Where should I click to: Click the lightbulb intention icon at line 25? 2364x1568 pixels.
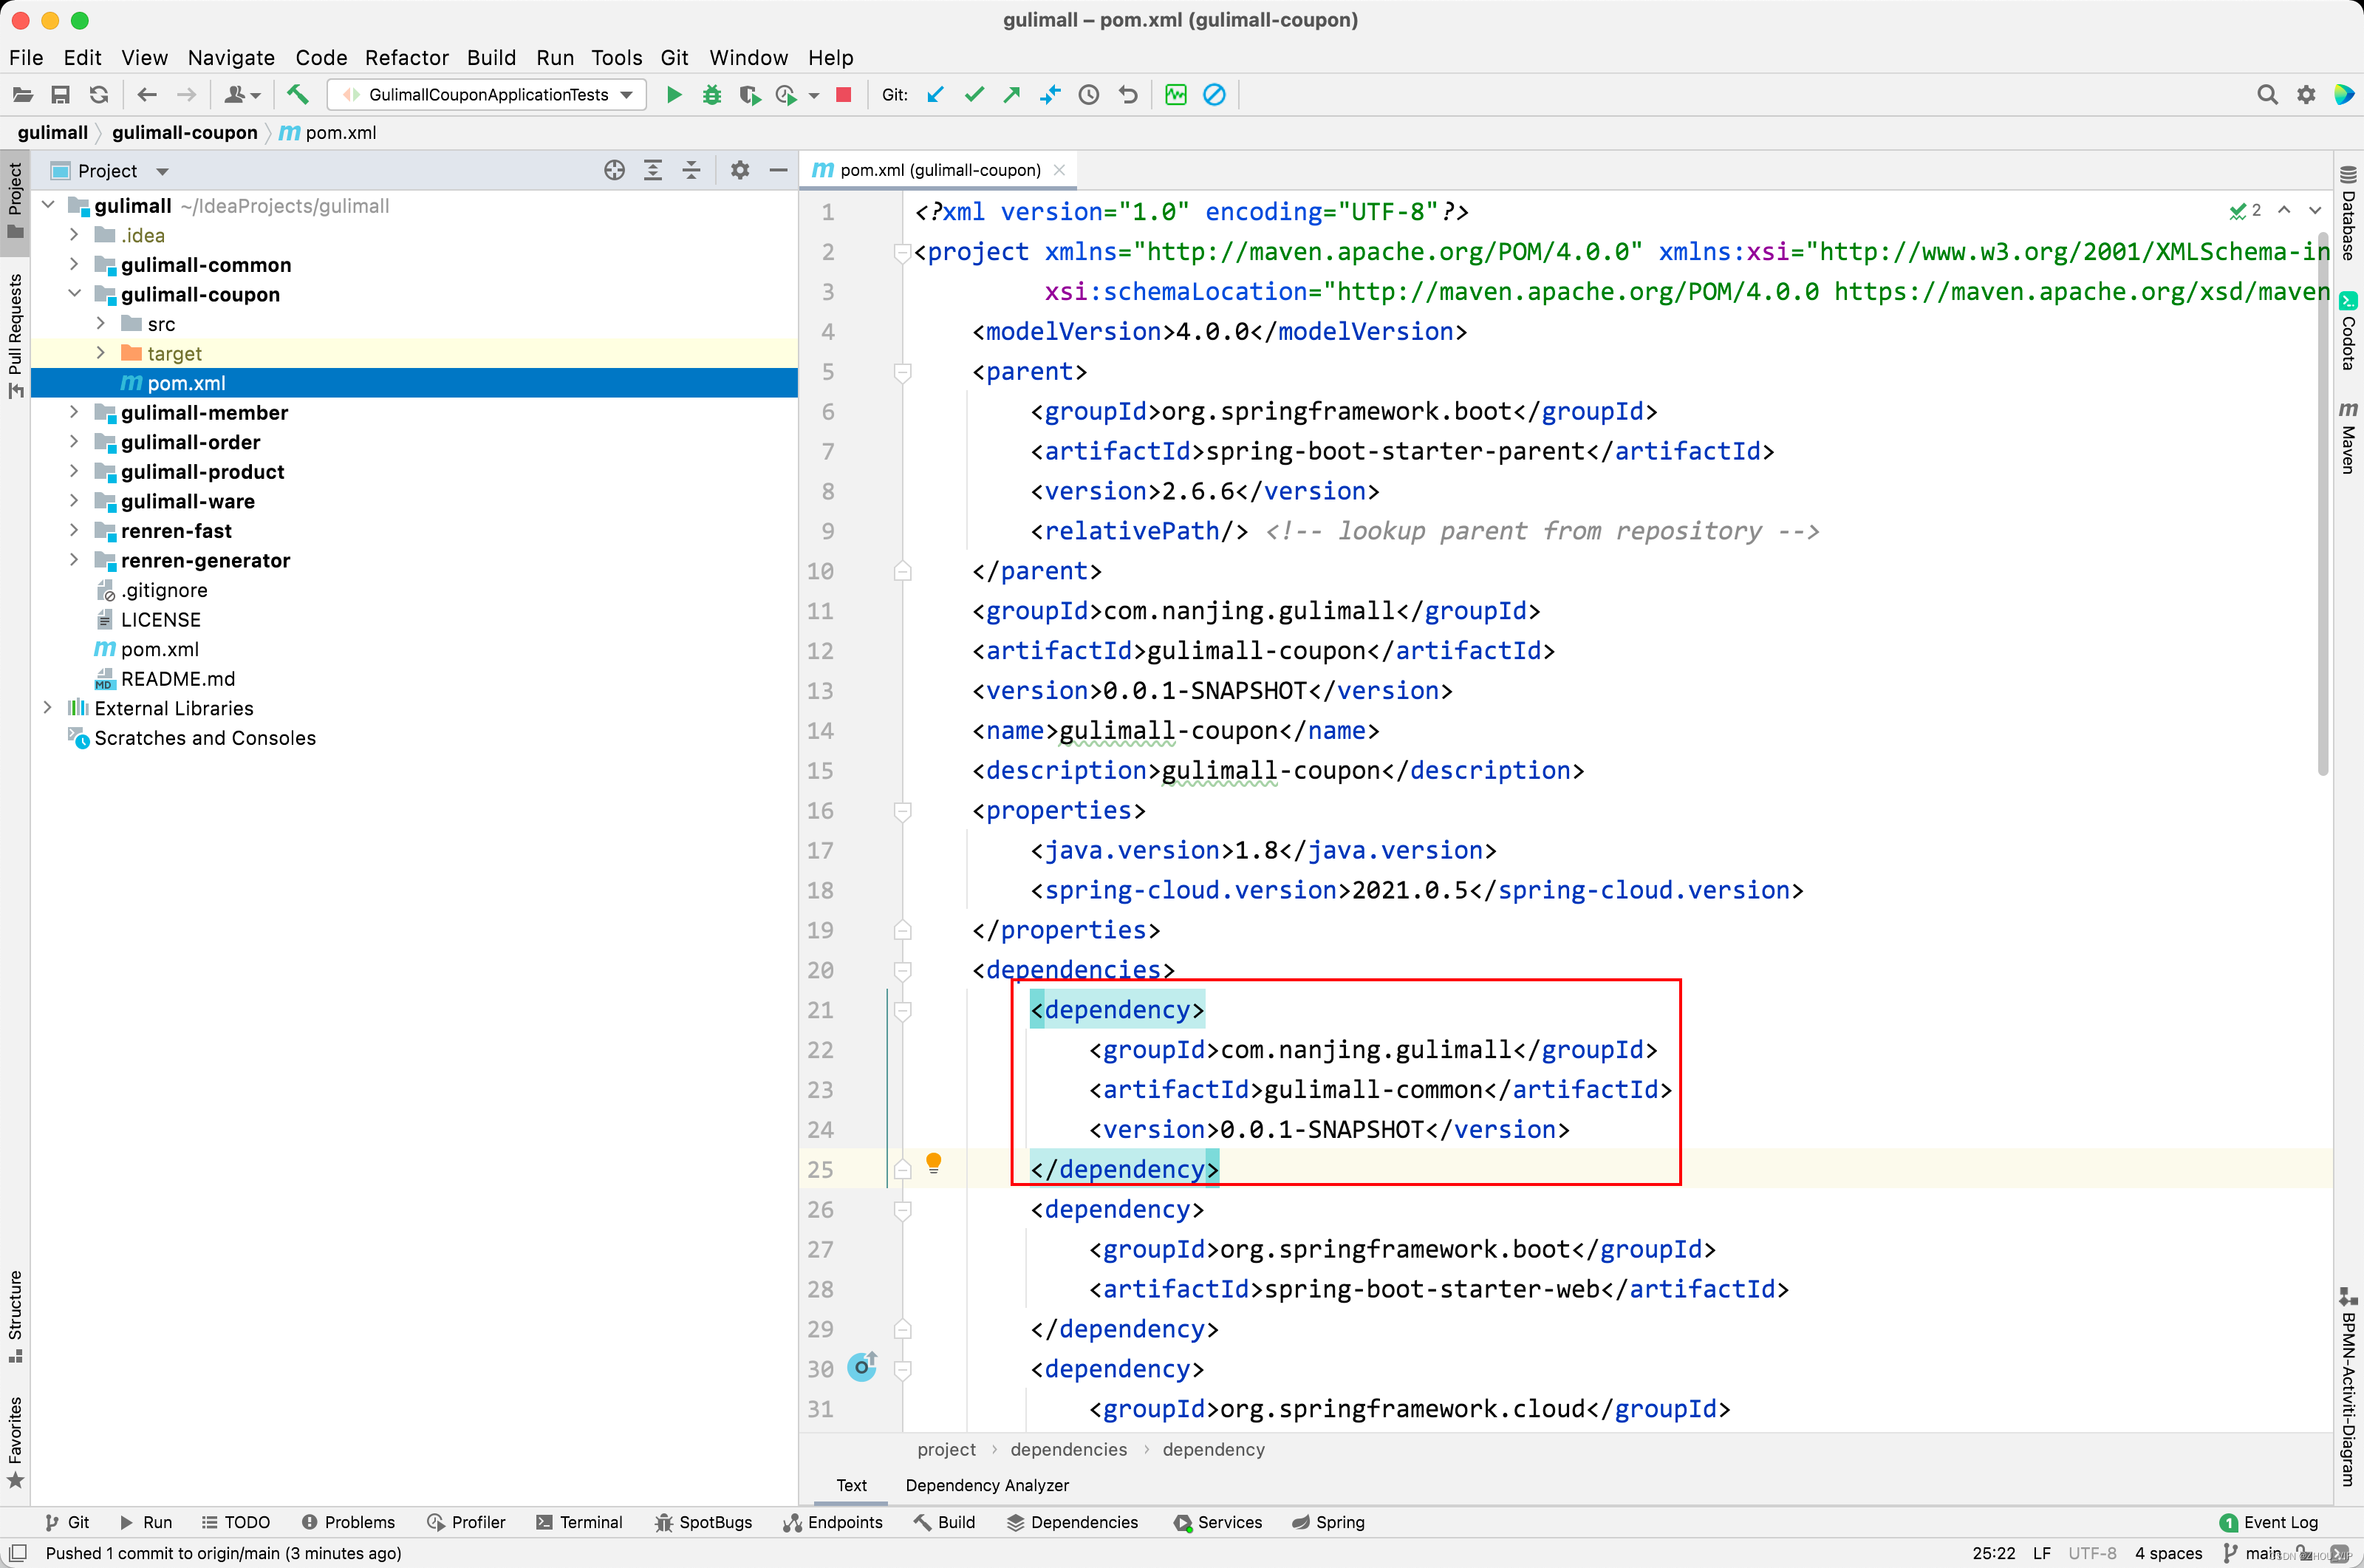pyautogui.click(x=934, y=1162)
